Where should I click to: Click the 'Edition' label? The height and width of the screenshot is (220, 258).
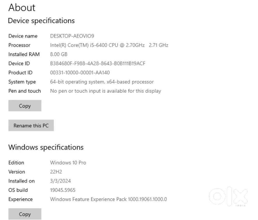pyautogui.click(x=16, y=163)
